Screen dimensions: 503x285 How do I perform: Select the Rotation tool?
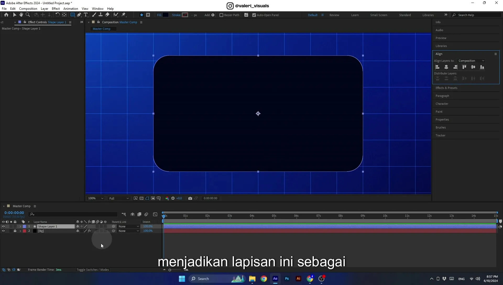point(57,15)
